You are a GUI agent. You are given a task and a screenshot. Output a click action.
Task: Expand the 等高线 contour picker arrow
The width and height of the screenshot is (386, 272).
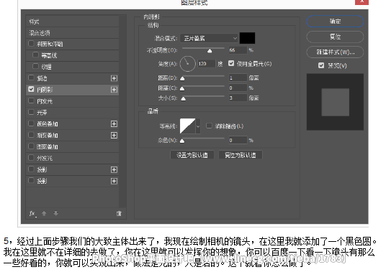(x=197, y=126)
